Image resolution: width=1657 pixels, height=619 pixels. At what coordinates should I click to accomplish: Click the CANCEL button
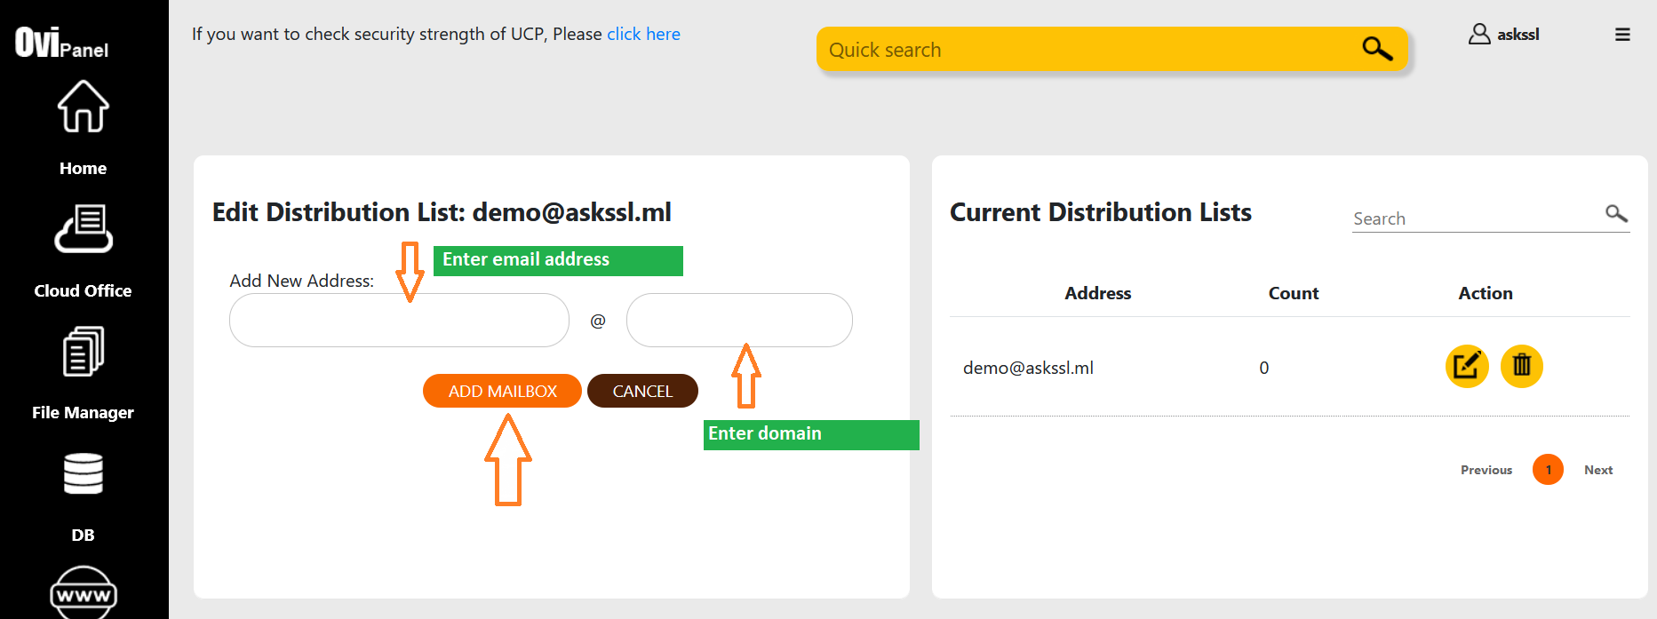click(642, 391)
